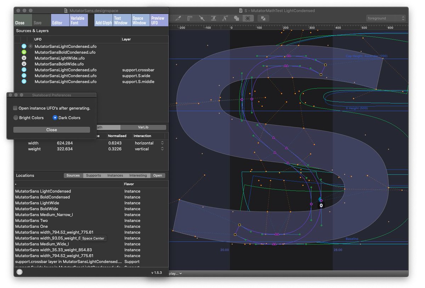This screenshot has height=288, width=425.
Task: Select MutatorSans width_35.33_weight_854.83 location
Action: coord(91,250)
